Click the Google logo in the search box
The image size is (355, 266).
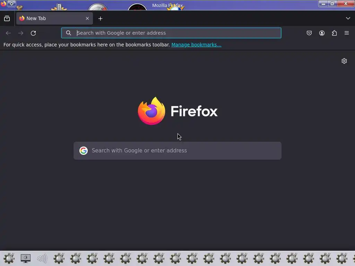tap(84, 151)
